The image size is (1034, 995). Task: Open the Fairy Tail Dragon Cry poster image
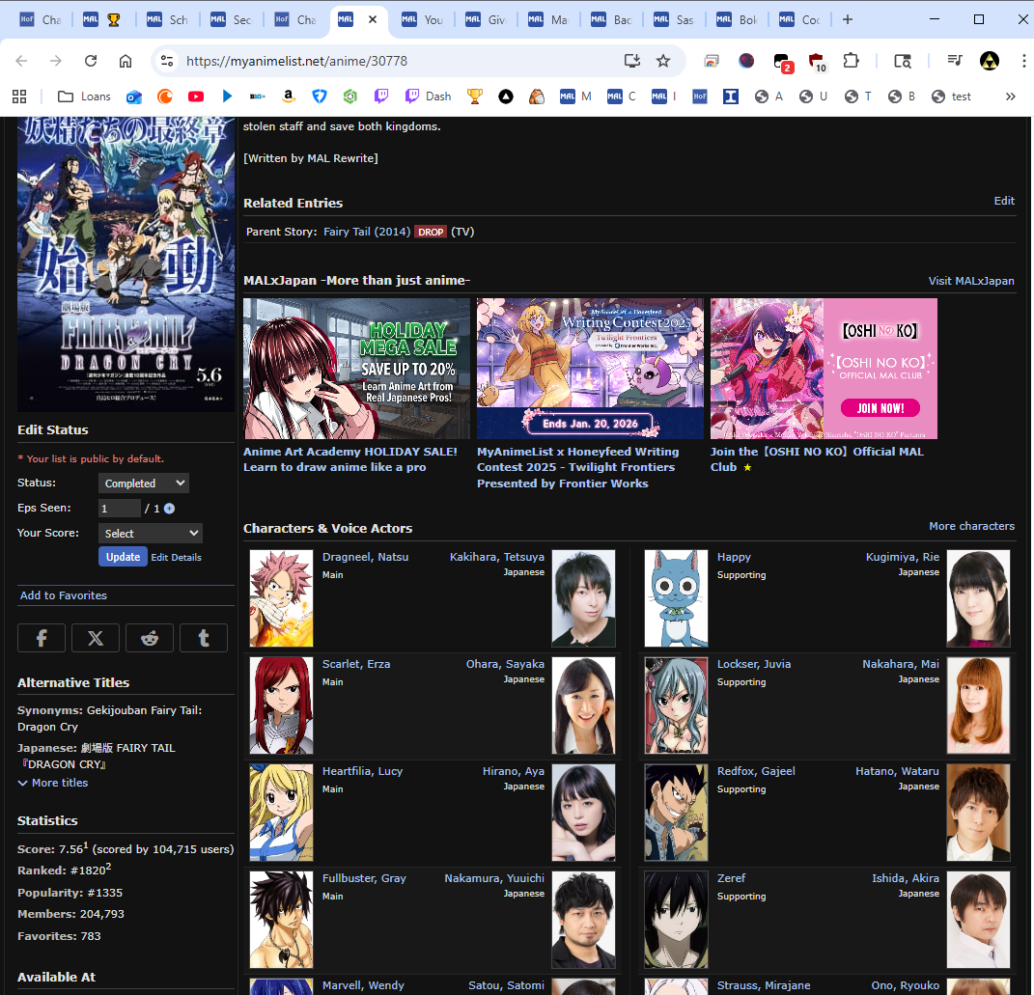click(x=126, y=263)
